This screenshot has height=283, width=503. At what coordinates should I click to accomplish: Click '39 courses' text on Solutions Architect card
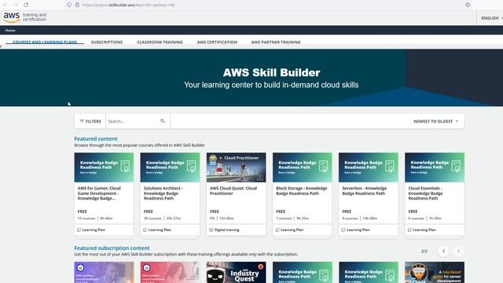(152, 219)
